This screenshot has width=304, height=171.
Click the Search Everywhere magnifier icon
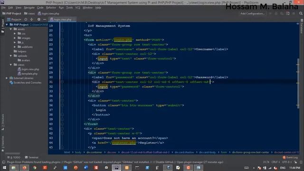(301, 14)
